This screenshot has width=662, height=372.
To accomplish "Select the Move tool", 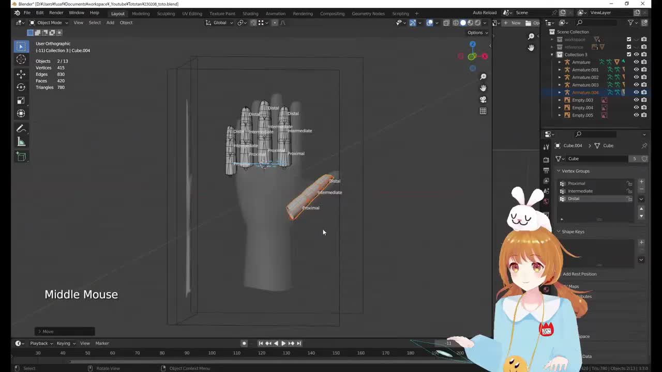I will 21,74.
